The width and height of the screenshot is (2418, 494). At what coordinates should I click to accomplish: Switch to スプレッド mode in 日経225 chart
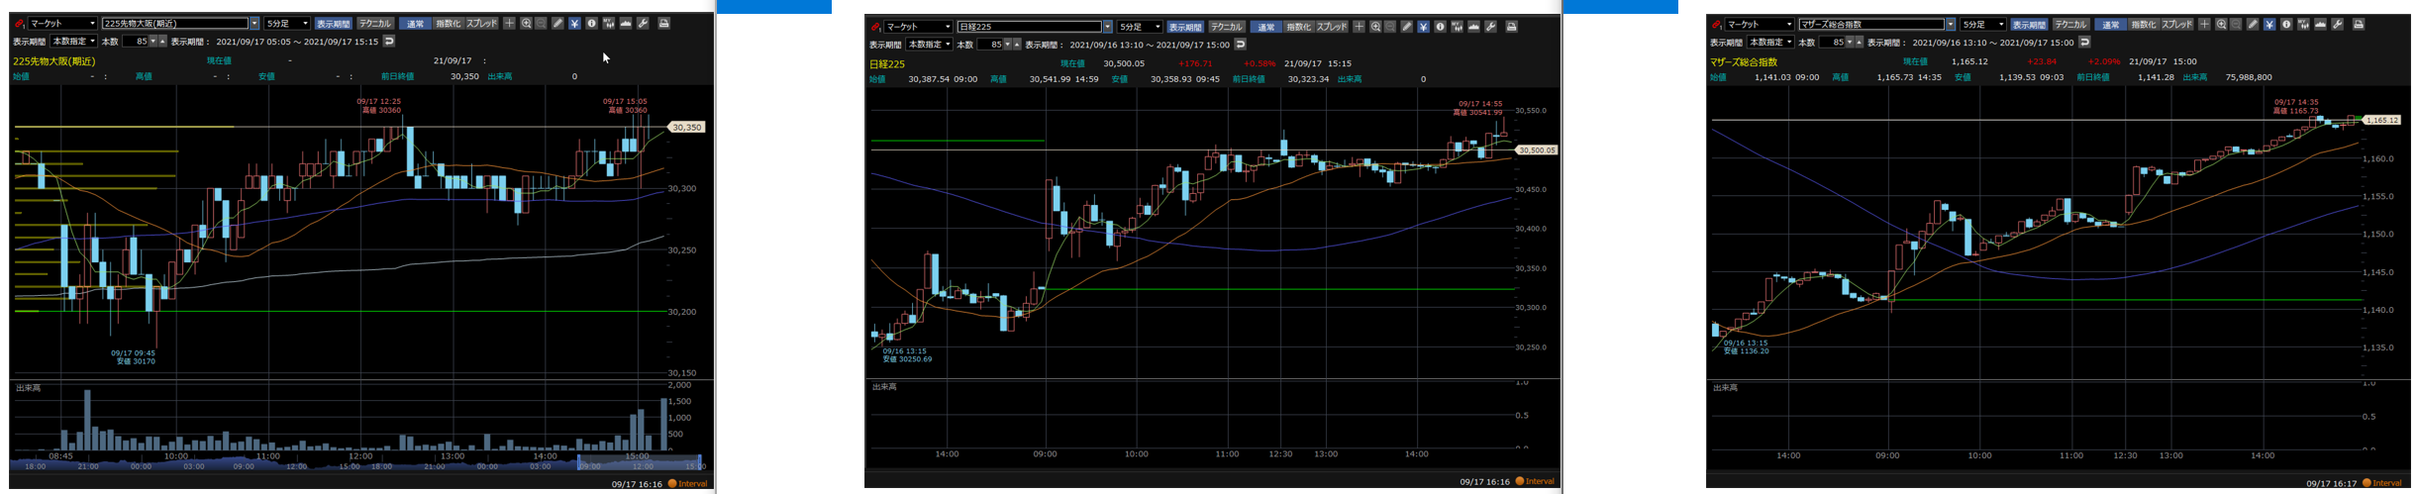click(x=1331, y=27)
